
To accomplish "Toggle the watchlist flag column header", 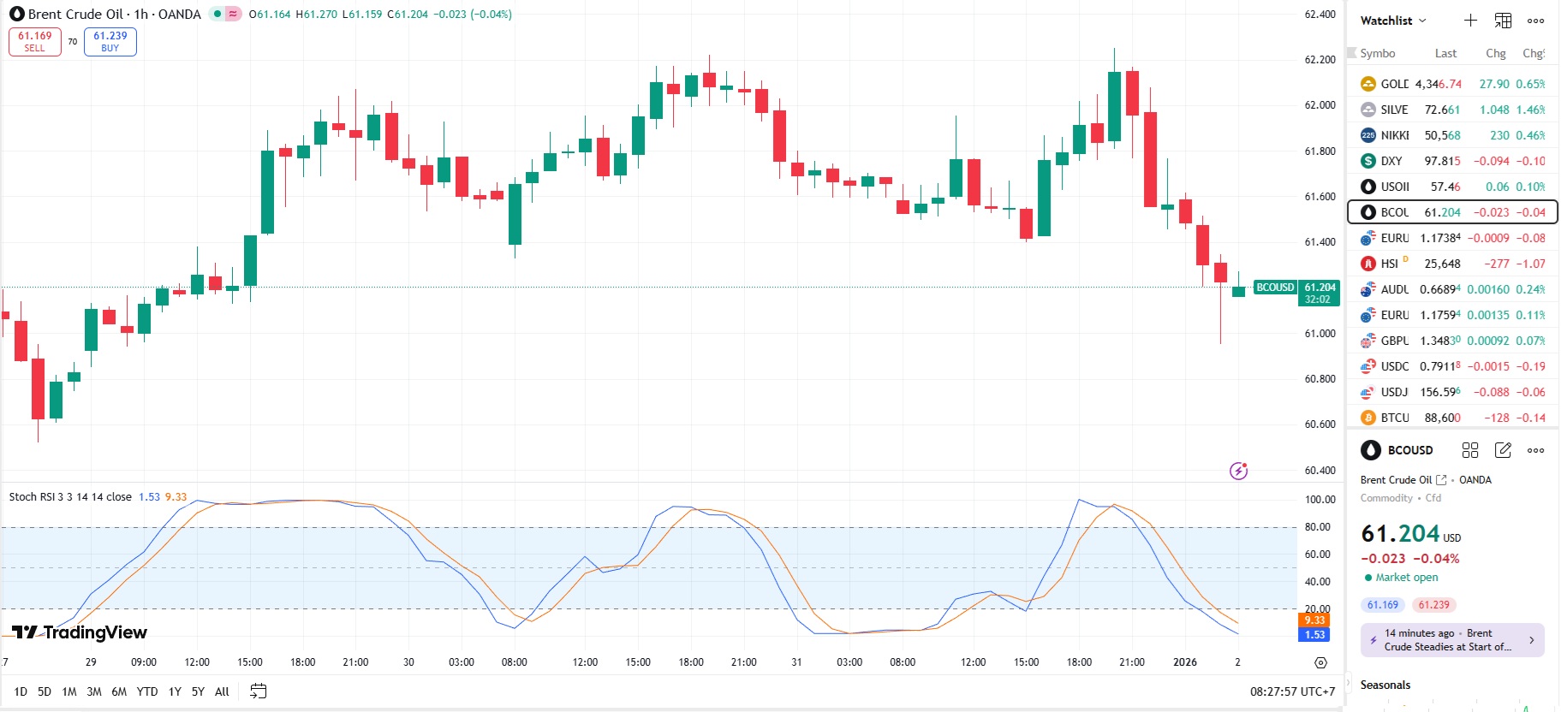I will click(1352, 53).
